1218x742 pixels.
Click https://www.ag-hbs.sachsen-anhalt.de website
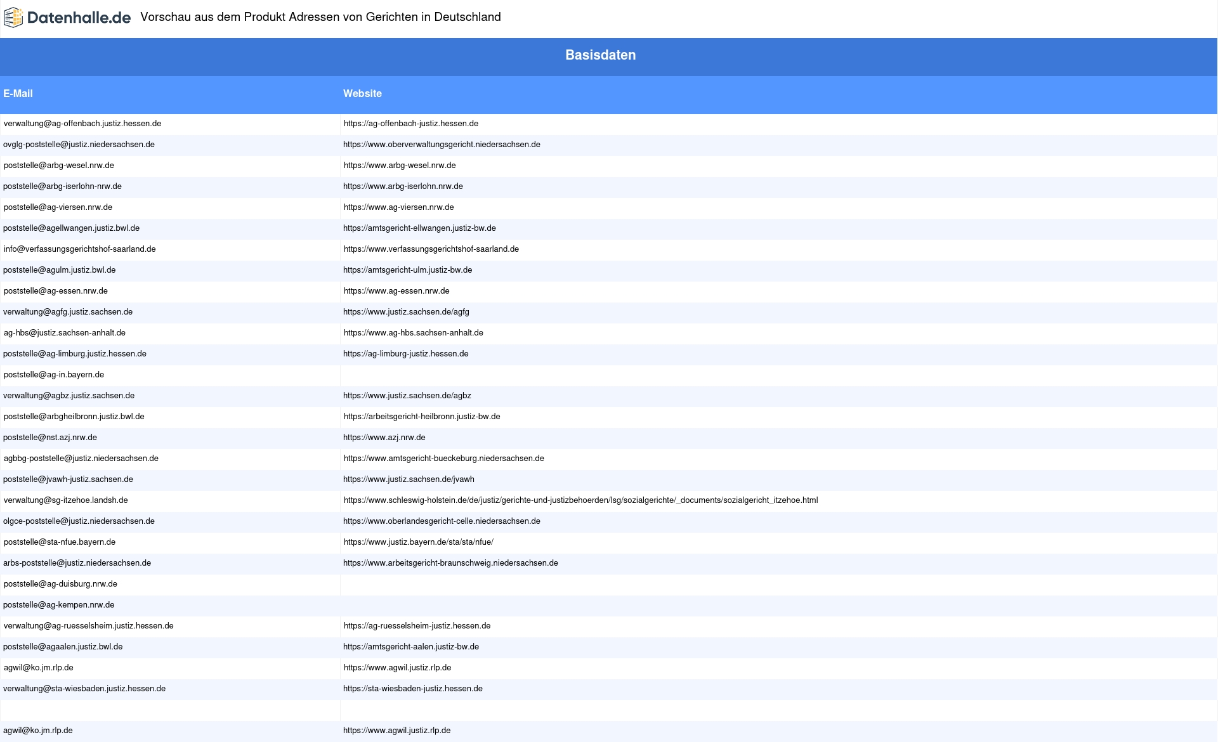[414, 333]
